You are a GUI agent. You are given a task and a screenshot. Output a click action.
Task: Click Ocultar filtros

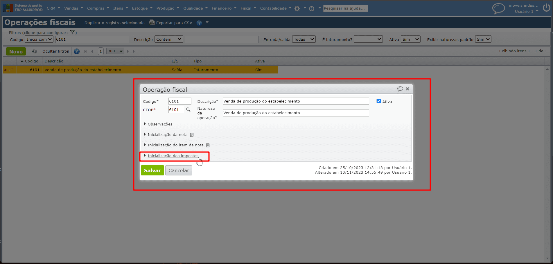coord(56,51)
